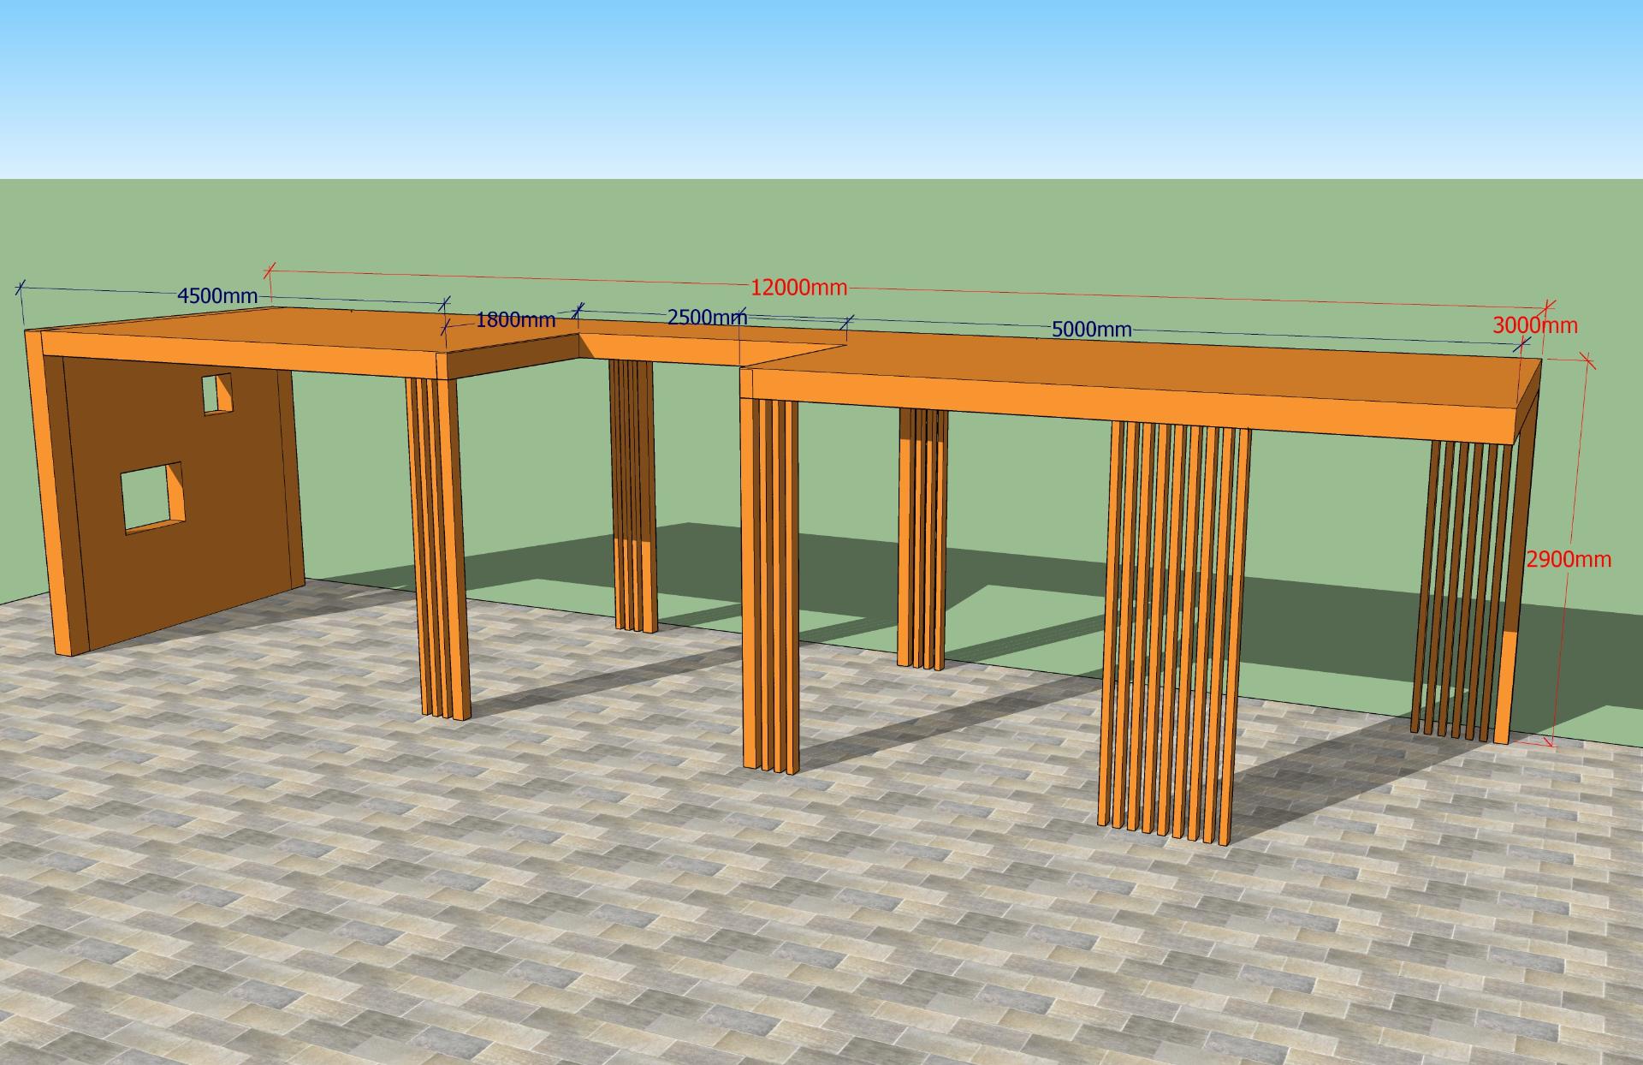
Task: Click the red 3000mm dimension text
Action: click(x=1535, y=325)
